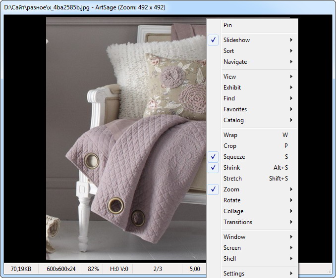The height and width of the screenshot is (278, 336).
Task: Expand the Favorites submenu arrow
Action: point(291,109)
